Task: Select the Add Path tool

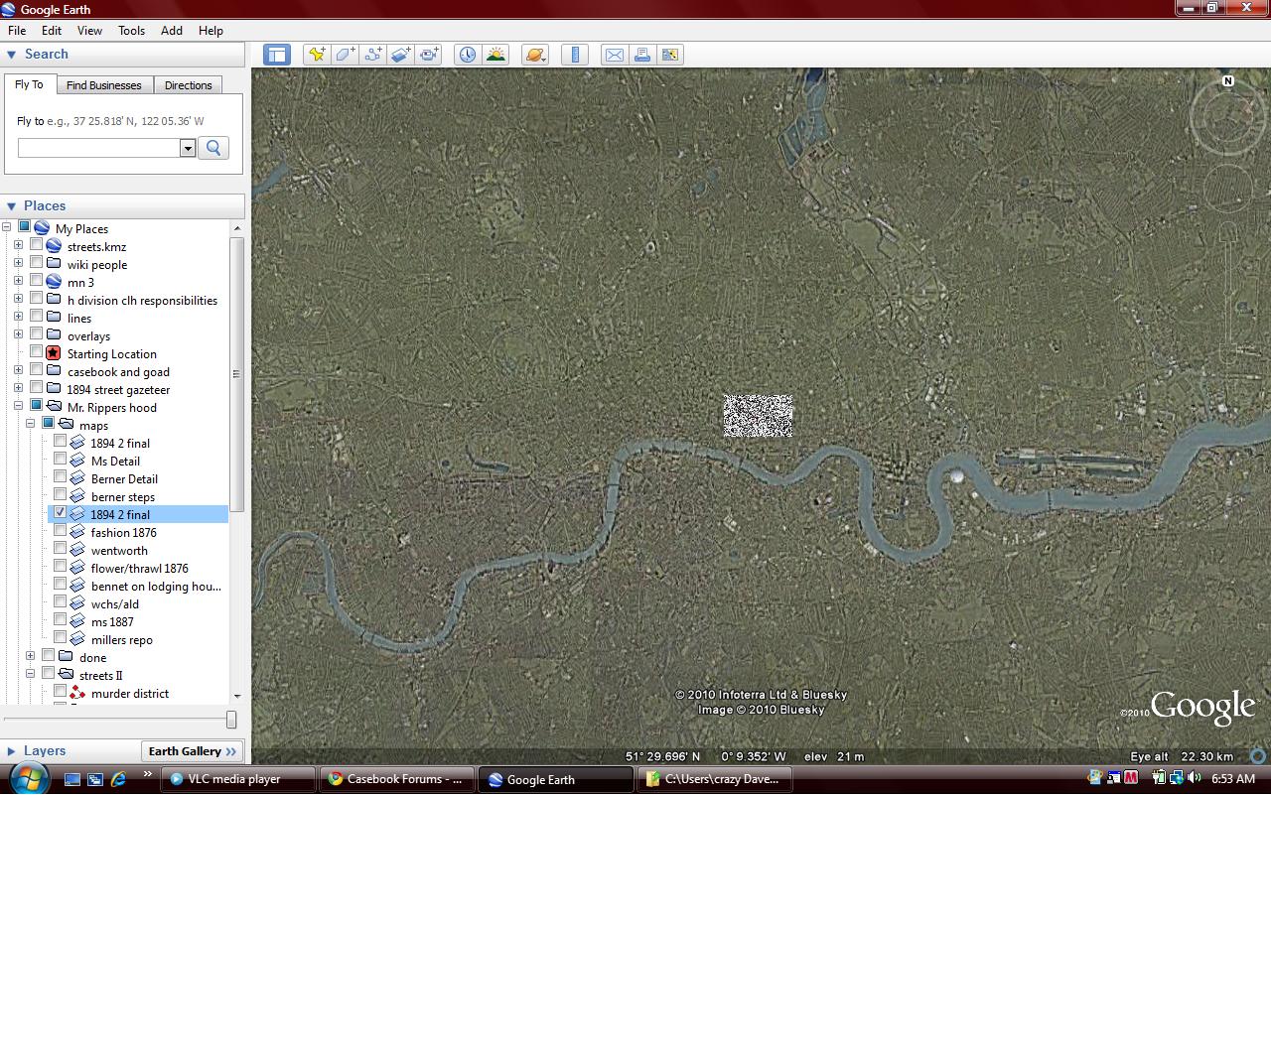Action: [372, 55]
